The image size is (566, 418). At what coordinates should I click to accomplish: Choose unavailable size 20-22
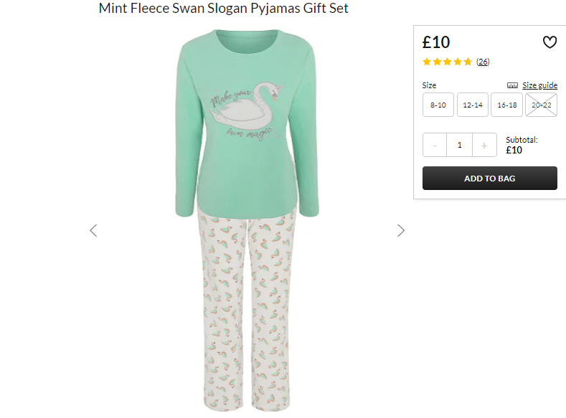tap(541, 105)
